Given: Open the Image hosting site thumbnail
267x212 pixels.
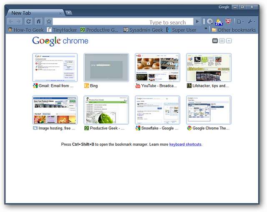Looking at the screenshot, I should pyautogui.click(x=55, y=110).
